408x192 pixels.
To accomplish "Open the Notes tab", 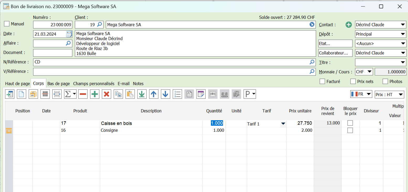I will point(138,84).
